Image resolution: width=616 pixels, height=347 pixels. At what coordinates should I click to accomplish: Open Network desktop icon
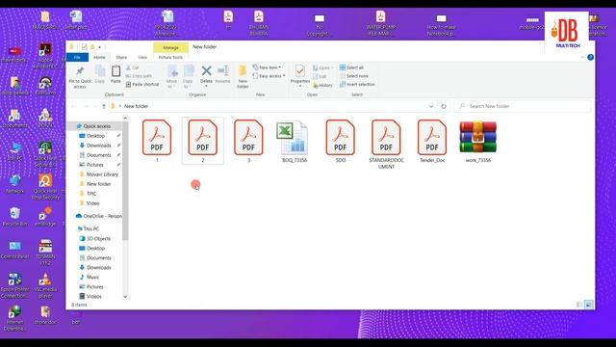(x=15, y=184)
